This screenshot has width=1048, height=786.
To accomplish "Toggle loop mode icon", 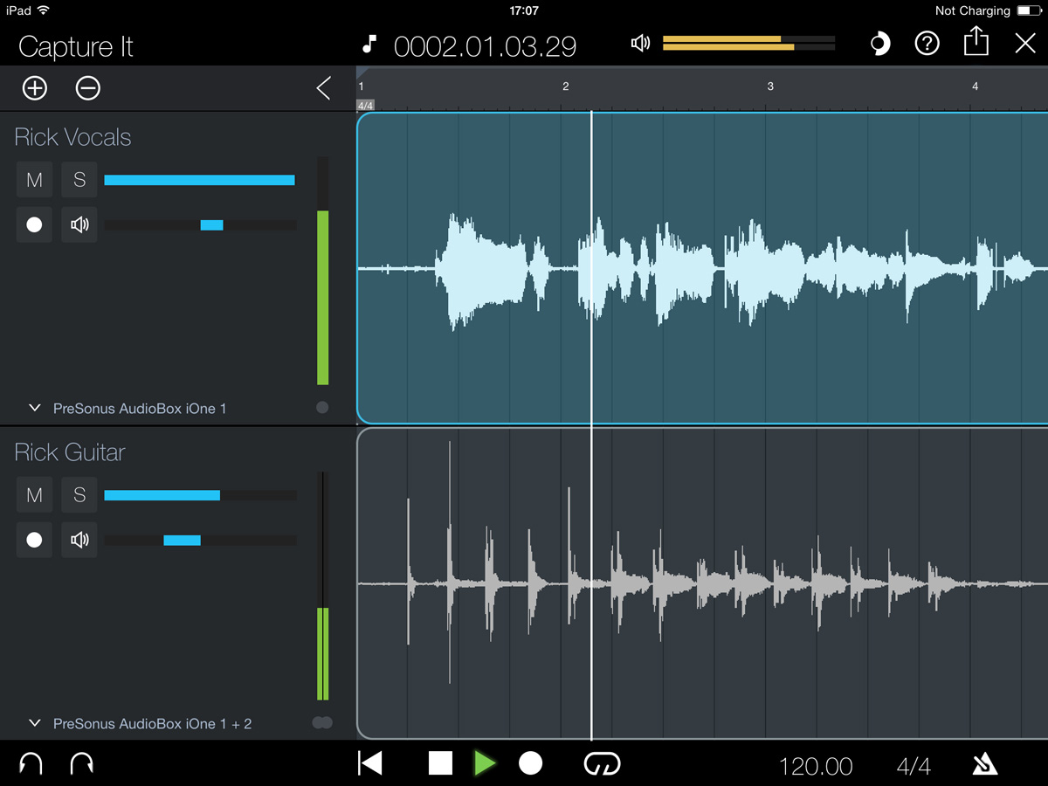I will click(602, 764).
